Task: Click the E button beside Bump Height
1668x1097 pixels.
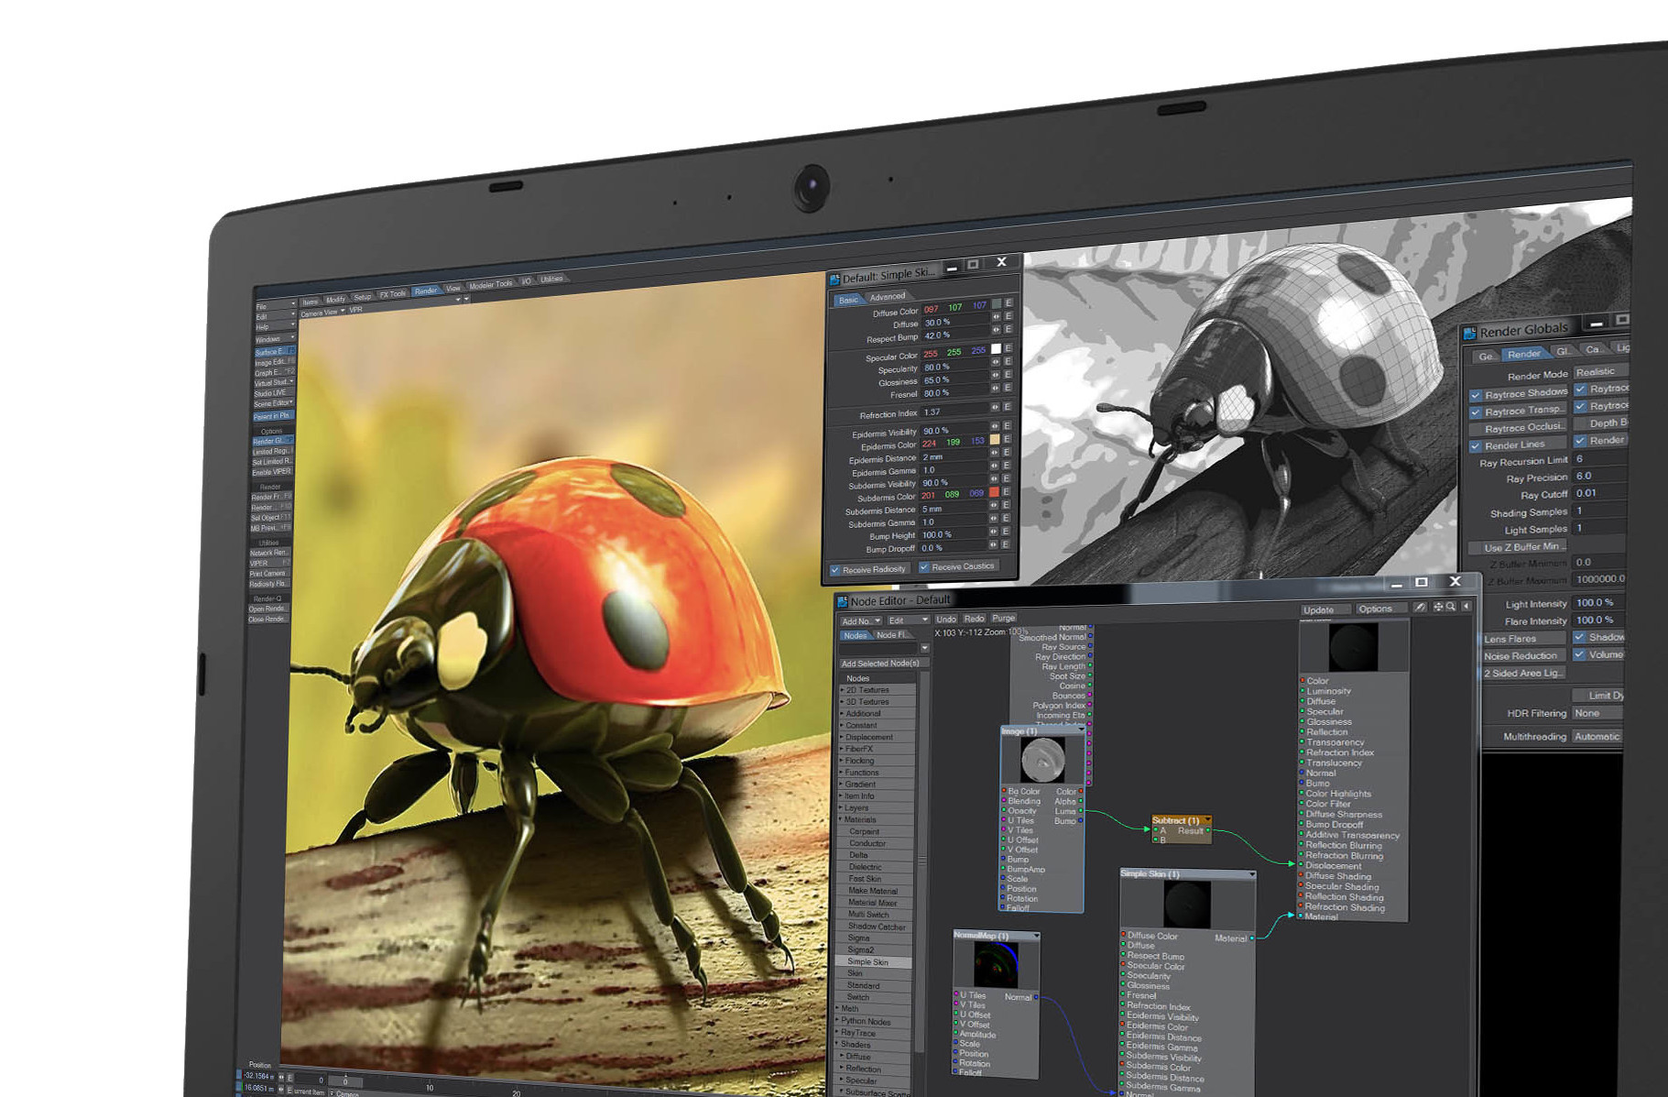Action: coord(1005,532)
